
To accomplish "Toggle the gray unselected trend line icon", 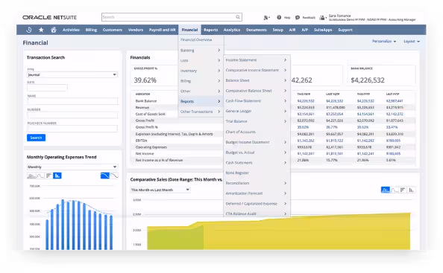I will 114,176.
